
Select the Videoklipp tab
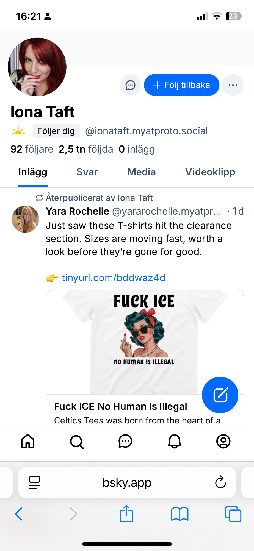pos(210,172)
